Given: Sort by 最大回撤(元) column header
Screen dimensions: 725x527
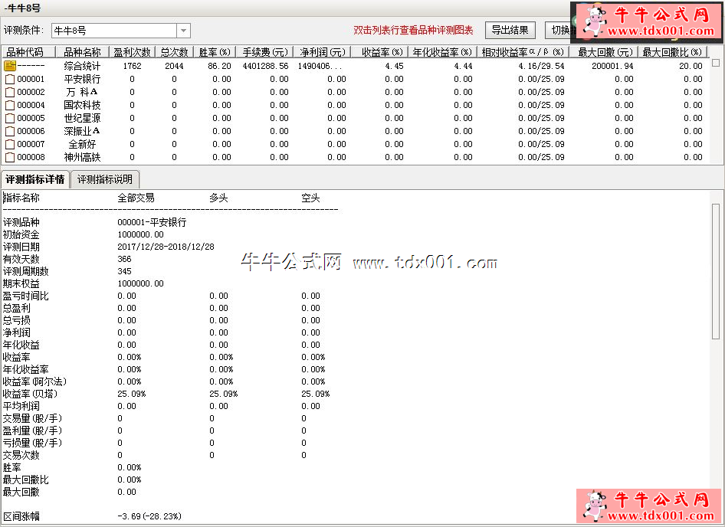Looking at the screenshot, I should pyautogui.click(x=605, y=52).
